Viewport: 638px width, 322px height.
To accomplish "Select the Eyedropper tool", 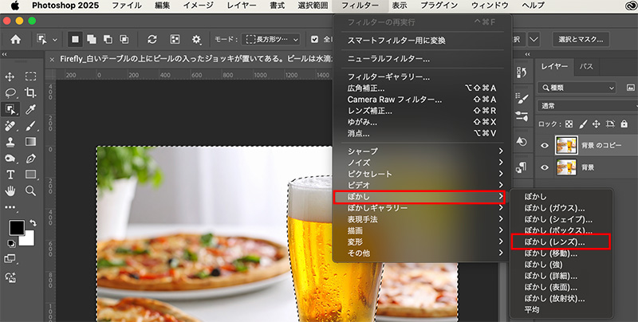I will [30, 109].
